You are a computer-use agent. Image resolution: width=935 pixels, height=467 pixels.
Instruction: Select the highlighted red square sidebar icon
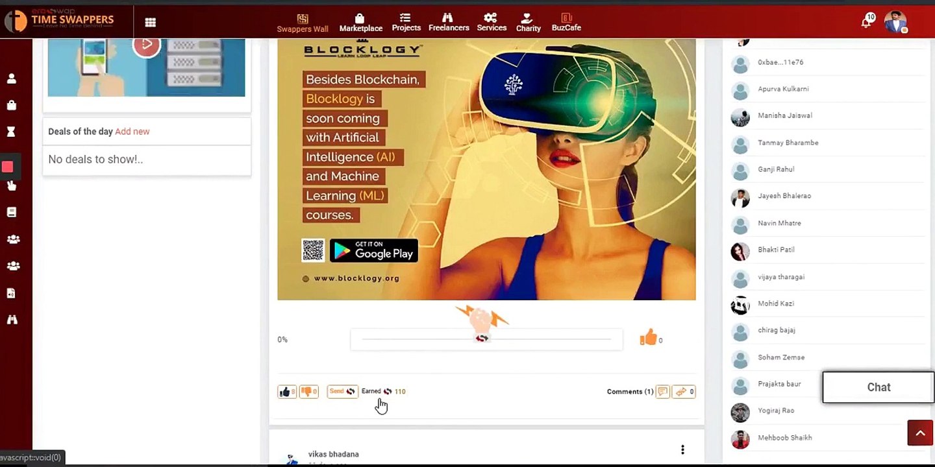pos(8,167)
